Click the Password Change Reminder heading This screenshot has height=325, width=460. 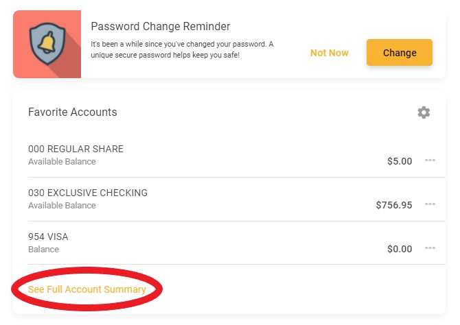click(x=160, y=27)
